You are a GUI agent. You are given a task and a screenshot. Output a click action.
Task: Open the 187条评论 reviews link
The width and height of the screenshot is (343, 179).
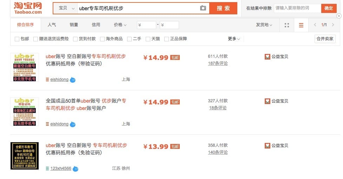[x=218, y=63]
